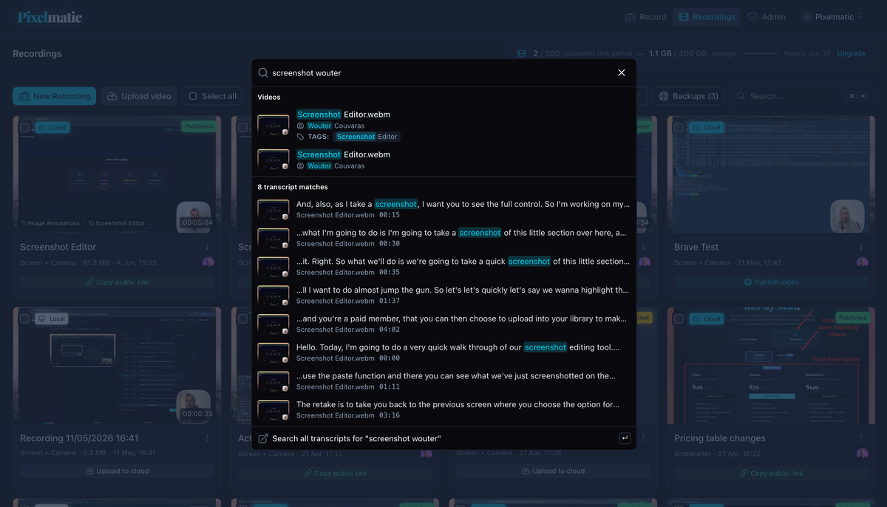Click the Screenshot Editor tag on the first video result

click(x=367, y=137)
